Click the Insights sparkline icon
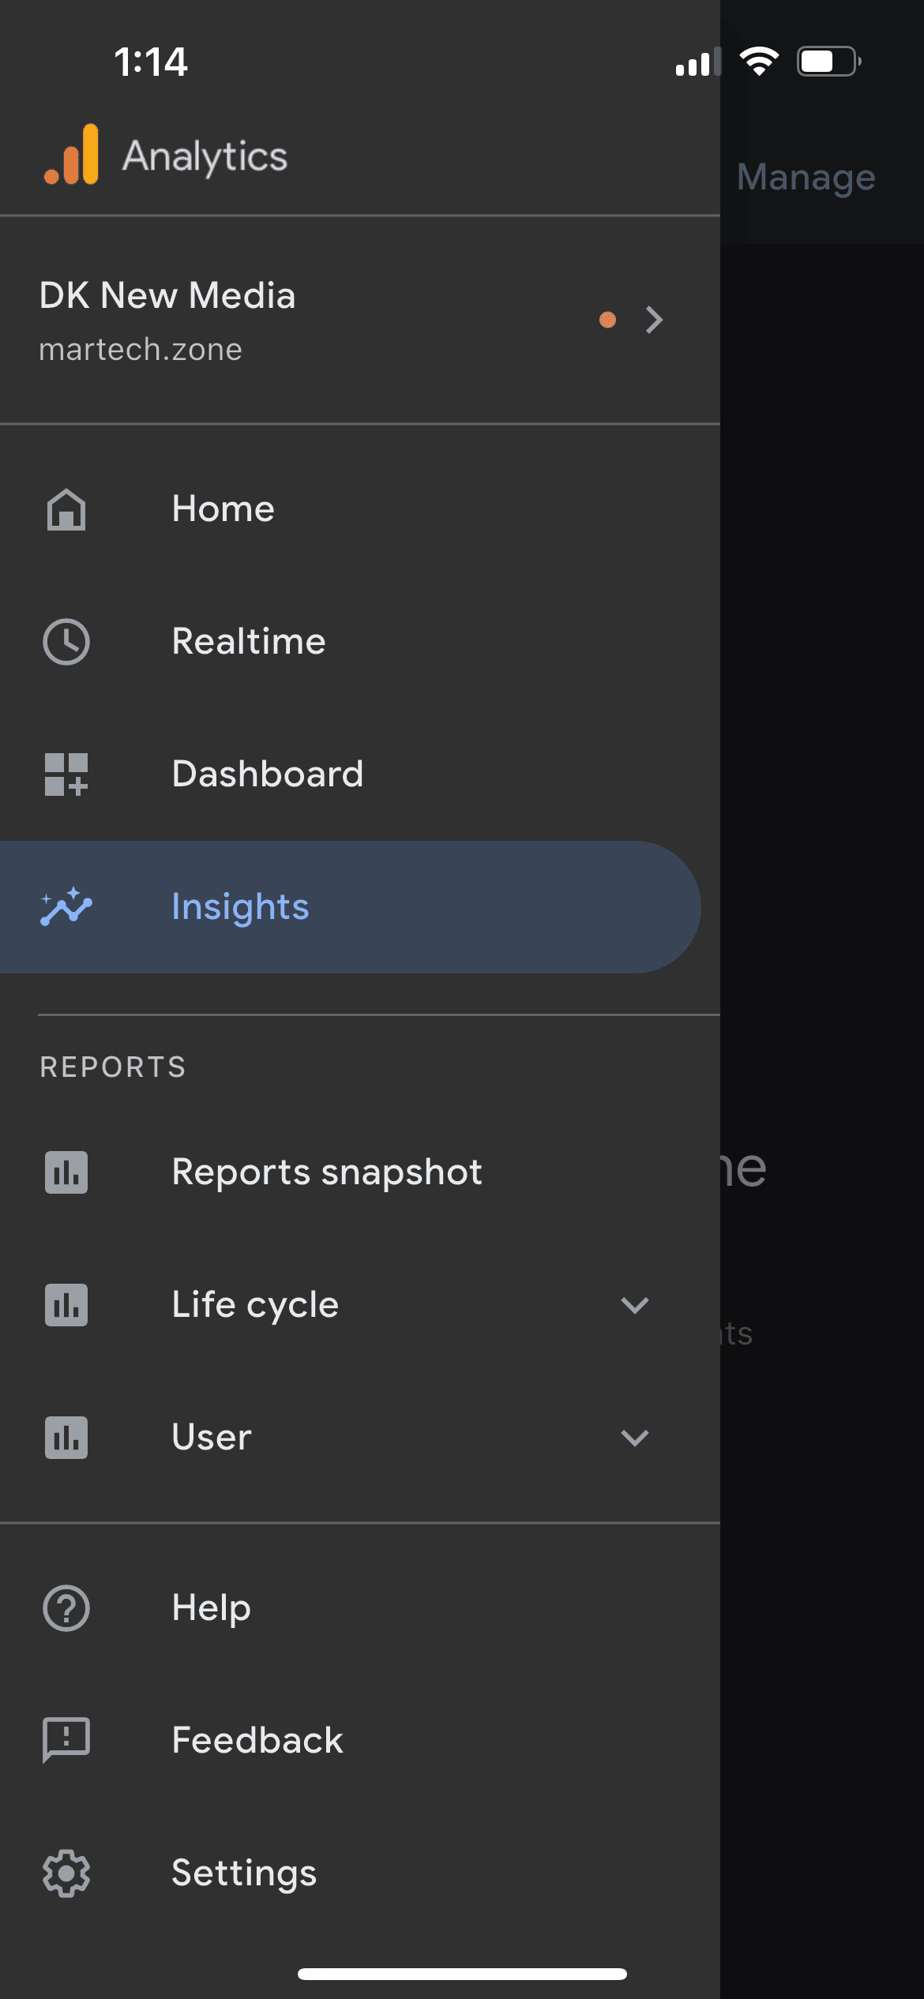924x1999 pixels. [x=66, y=907]
